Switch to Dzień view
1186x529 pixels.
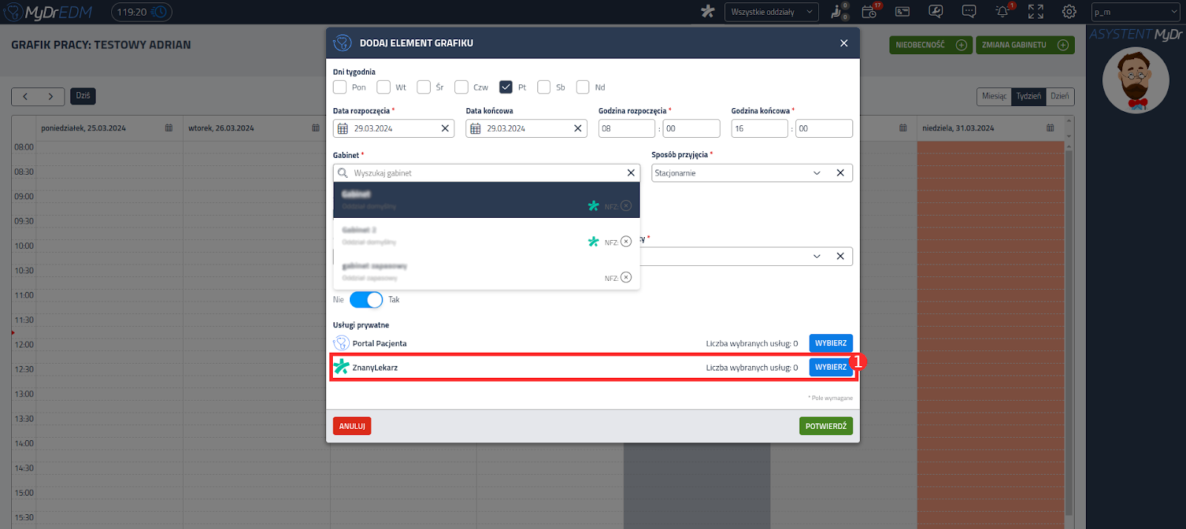pos(1059,96)
